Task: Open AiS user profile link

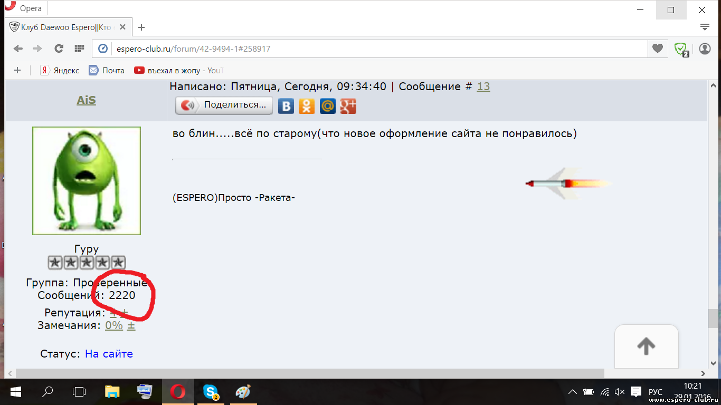Action: (87, 100)
